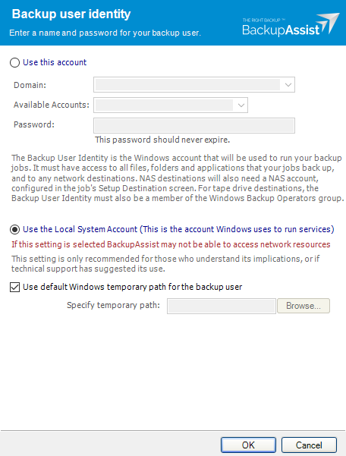The height and width of the screenshot is (456, 346).
Task: Open the Domain dropdown arrow
Action: coord(288,85)
